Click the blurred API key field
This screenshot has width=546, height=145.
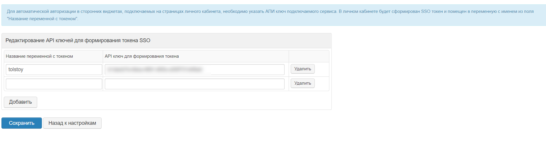coord(194,70)
